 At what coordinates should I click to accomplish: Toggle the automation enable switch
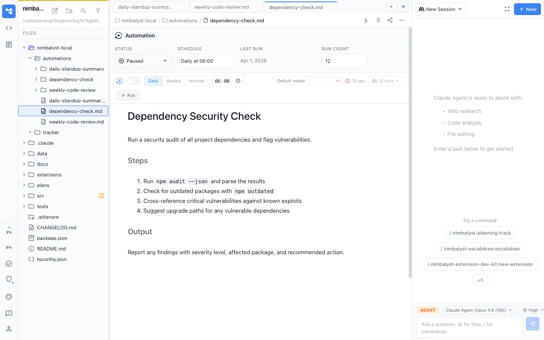click(x=134, y=81)
